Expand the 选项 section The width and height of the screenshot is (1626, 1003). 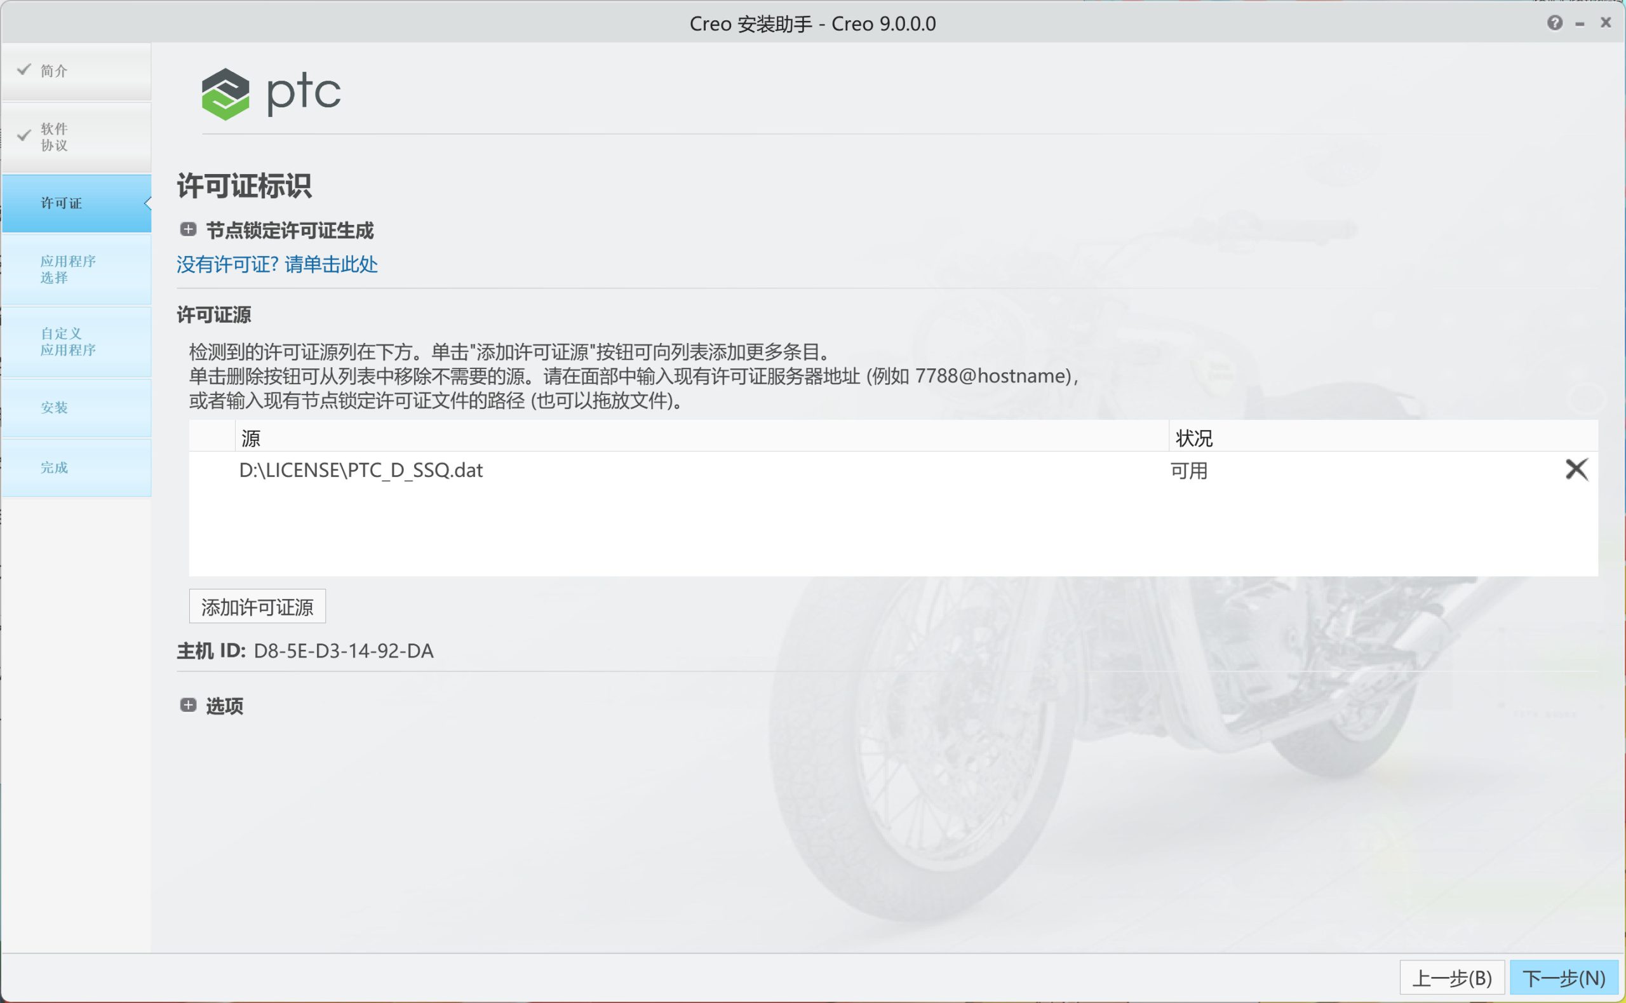coord(189,705)
